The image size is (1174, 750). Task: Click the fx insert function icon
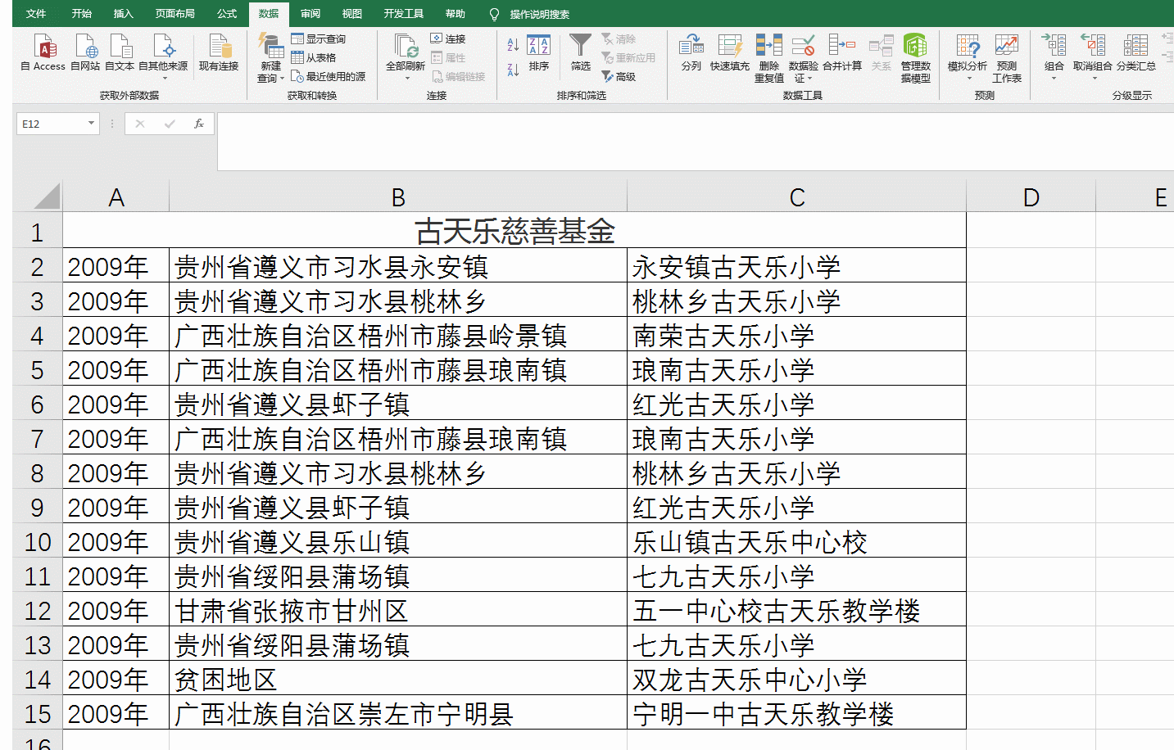[198, 124]
